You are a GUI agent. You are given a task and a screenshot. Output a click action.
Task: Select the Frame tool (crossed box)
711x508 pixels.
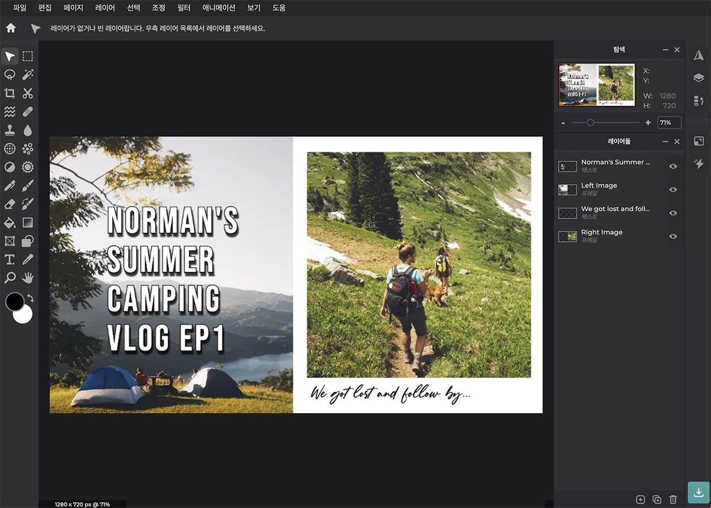tap(9, 241)
